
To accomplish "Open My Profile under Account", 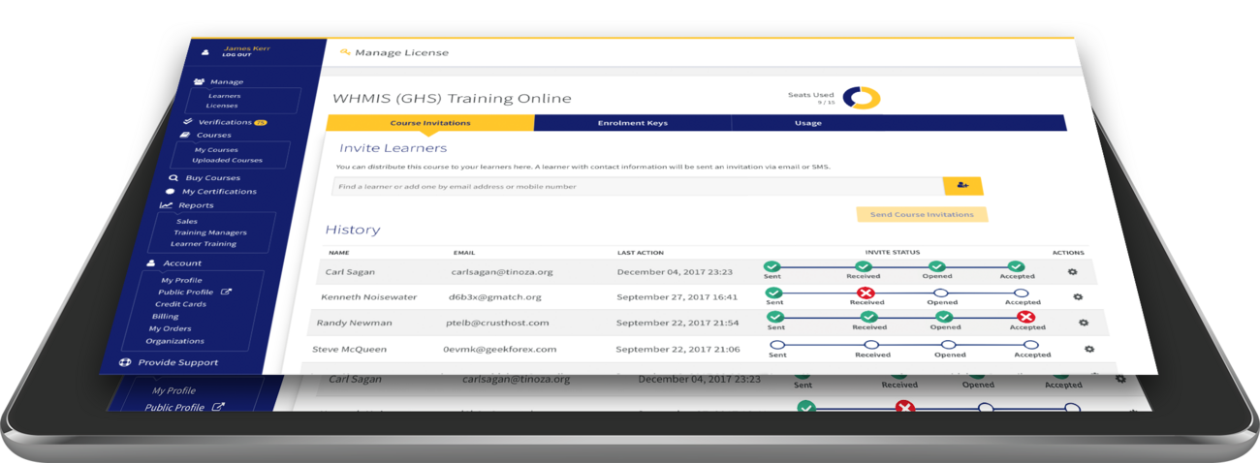I will click(x=181, y=281).
